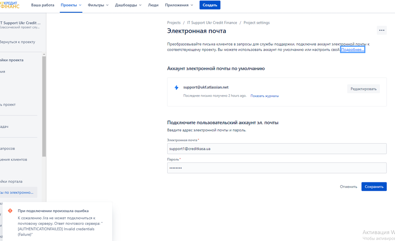The image size is (395, 241).
Task: Click the red error icon in the notification
Action: [10, 211]
